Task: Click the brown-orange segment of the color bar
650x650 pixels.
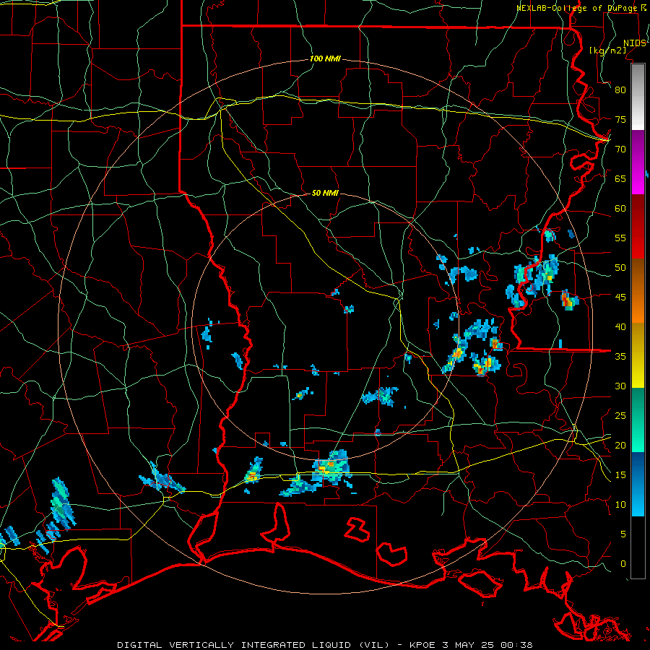Action: point(638,291)
